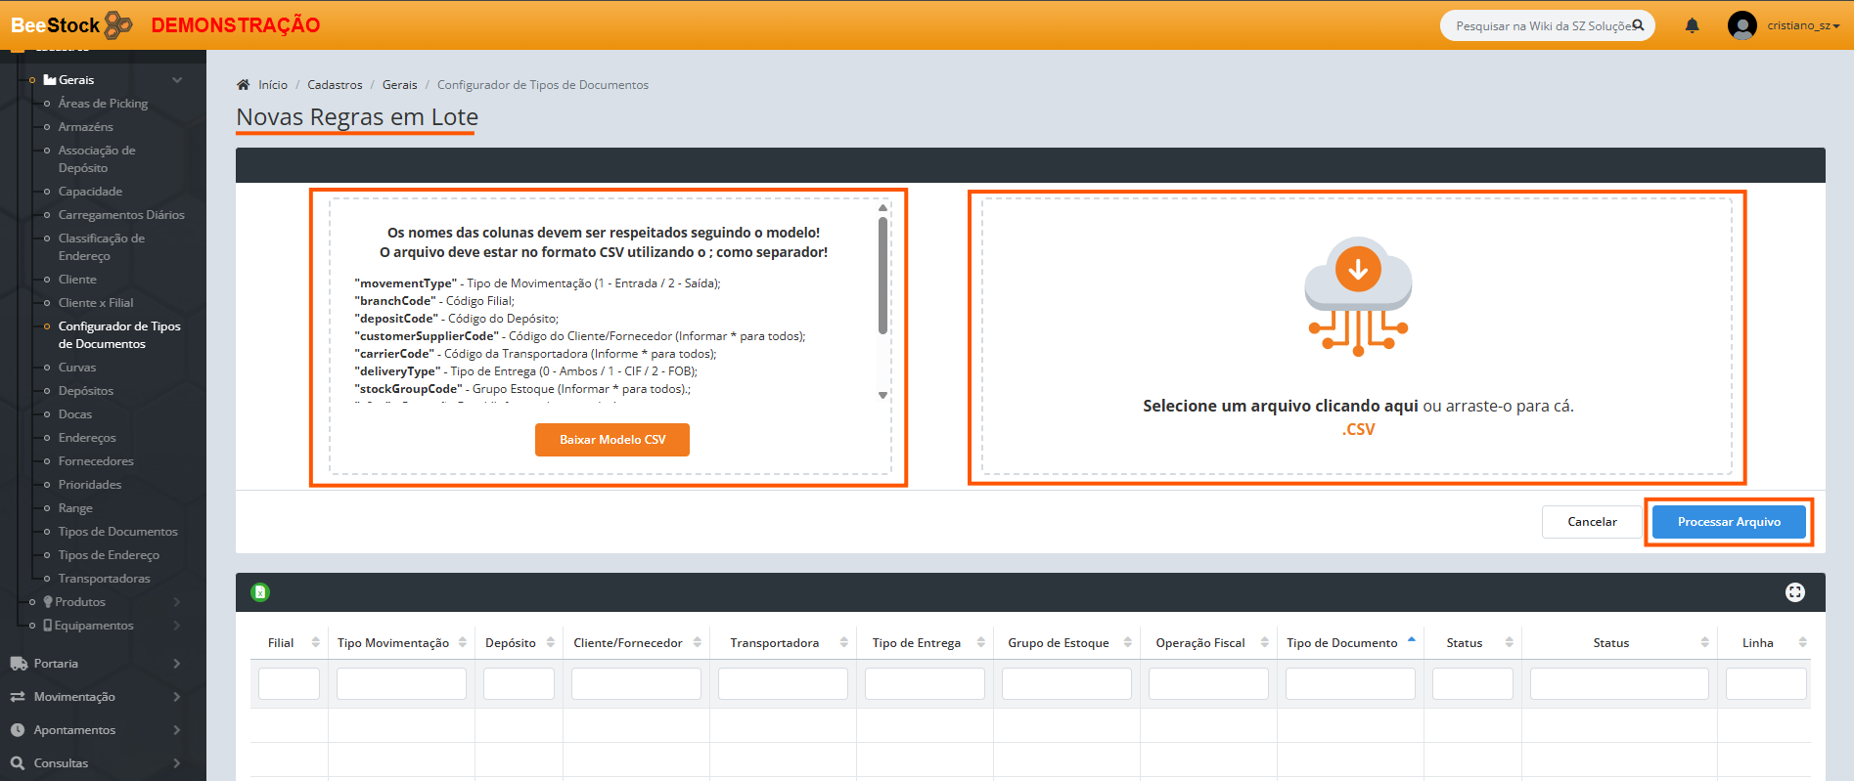
Task: Click the Depósito column filter field
Action: pyautogui.click(x=519, y=684)
